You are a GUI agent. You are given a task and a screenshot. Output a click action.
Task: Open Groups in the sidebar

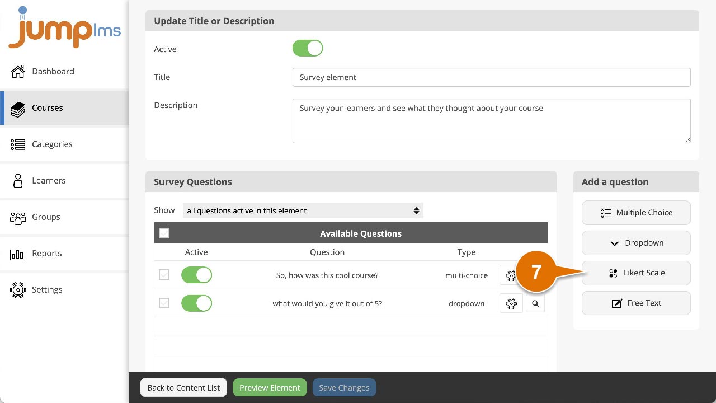click(64, 217)
